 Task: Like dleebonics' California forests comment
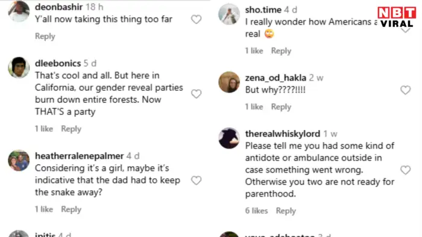pyautogui.click(x=196, y=94)
